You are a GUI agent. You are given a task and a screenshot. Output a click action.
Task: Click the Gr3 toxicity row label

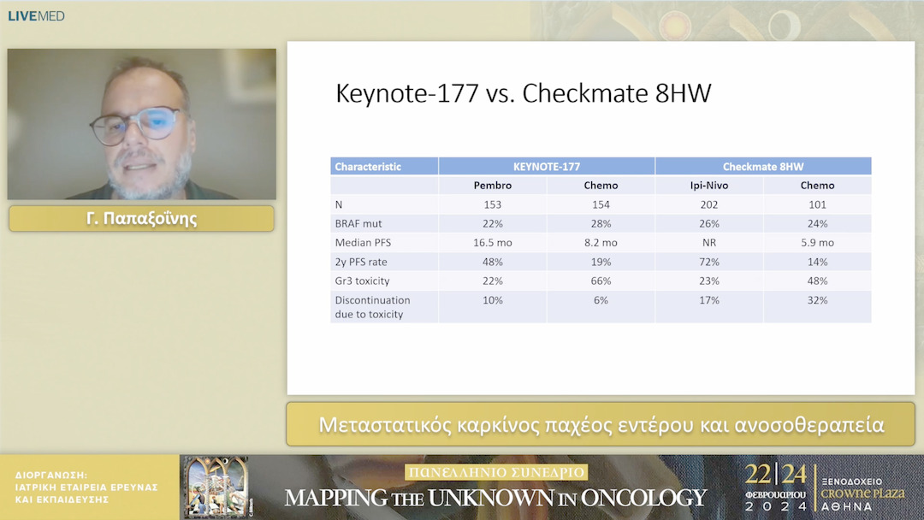pos(364,281)
